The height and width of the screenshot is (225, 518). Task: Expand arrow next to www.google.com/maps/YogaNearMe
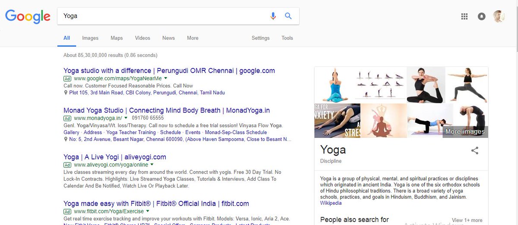pyautogui.click(x=165, y=78)
